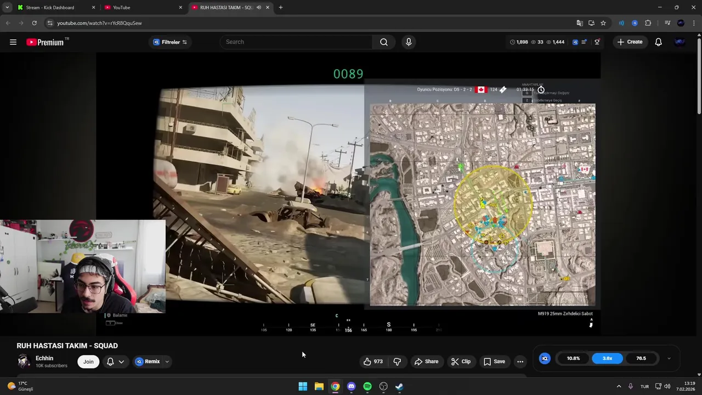This screenshot has width=702, height=395.
Task: Close the Kick Dashboard tab
Action: click(93, 8)
